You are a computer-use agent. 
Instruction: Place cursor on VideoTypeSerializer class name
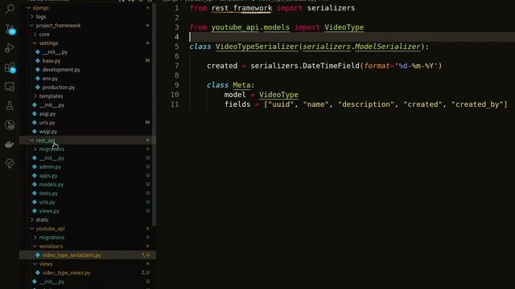tap(257, 47)
